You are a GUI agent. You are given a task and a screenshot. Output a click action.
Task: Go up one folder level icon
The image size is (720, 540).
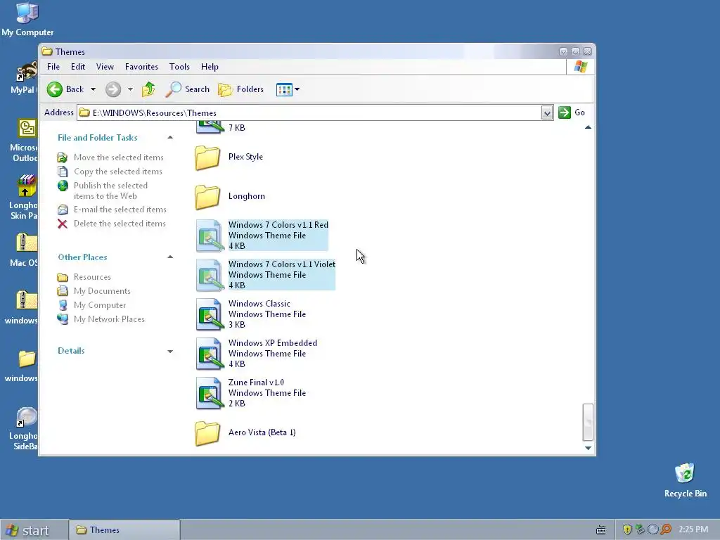[x=148, y=89]
